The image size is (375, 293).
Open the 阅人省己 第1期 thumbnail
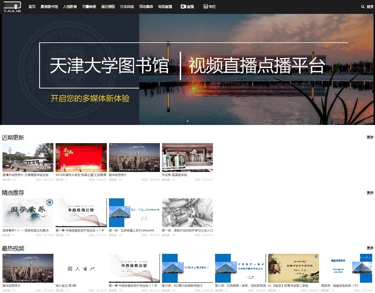click(x=81, y=268)
